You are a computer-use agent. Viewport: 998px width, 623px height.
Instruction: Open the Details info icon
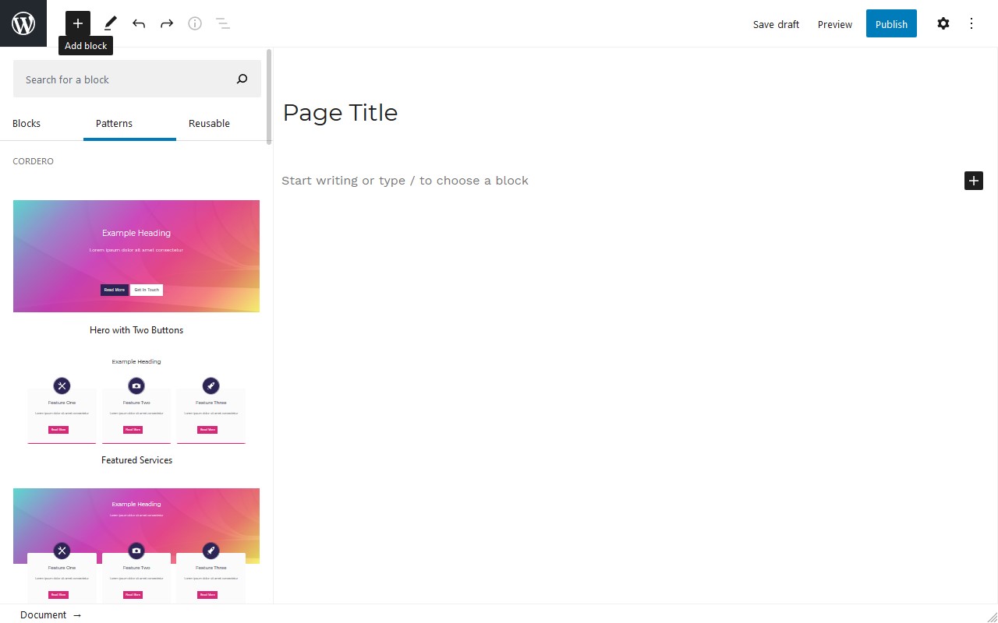coord(195,23)
